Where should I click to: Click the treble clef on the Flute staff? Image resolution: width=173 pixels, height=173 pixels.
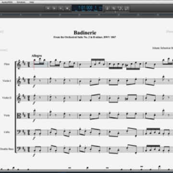(19, 64)
